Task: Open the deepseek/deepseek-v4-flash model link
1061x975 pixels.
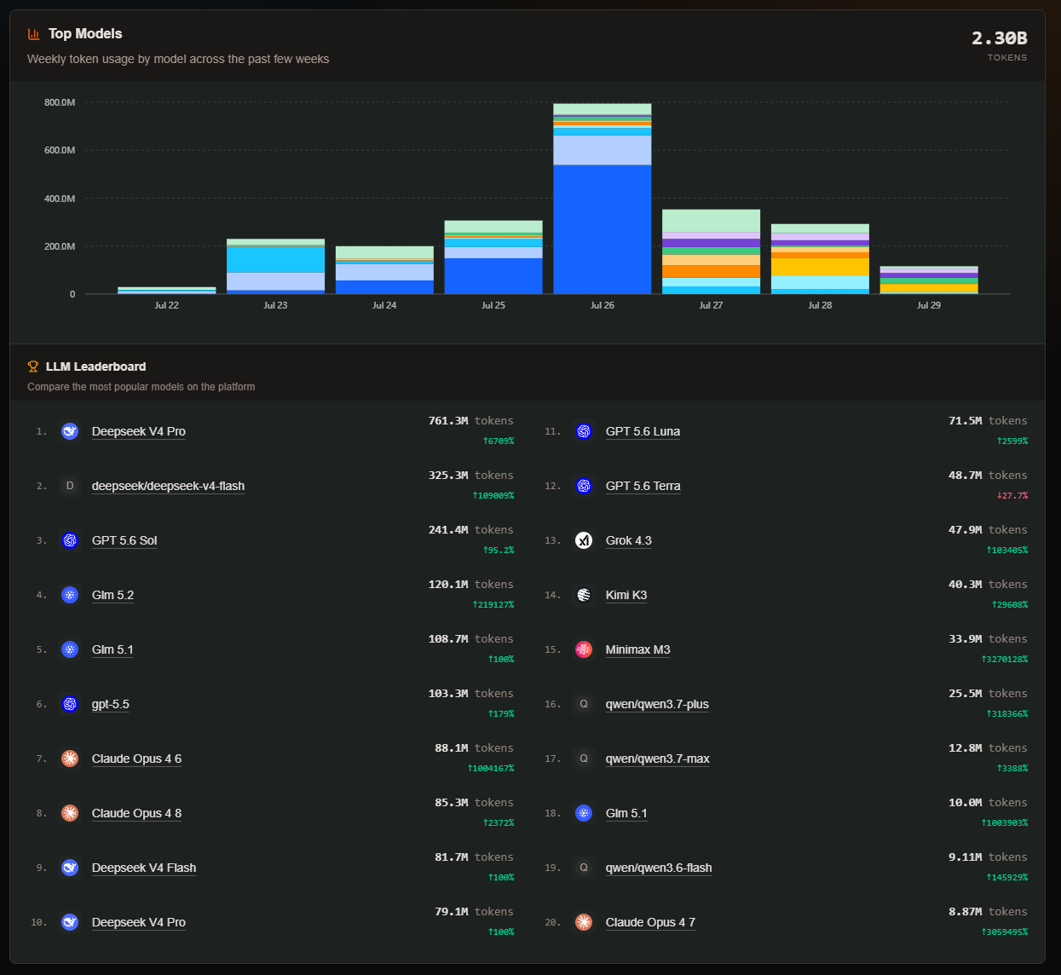Action: point(168,486)
